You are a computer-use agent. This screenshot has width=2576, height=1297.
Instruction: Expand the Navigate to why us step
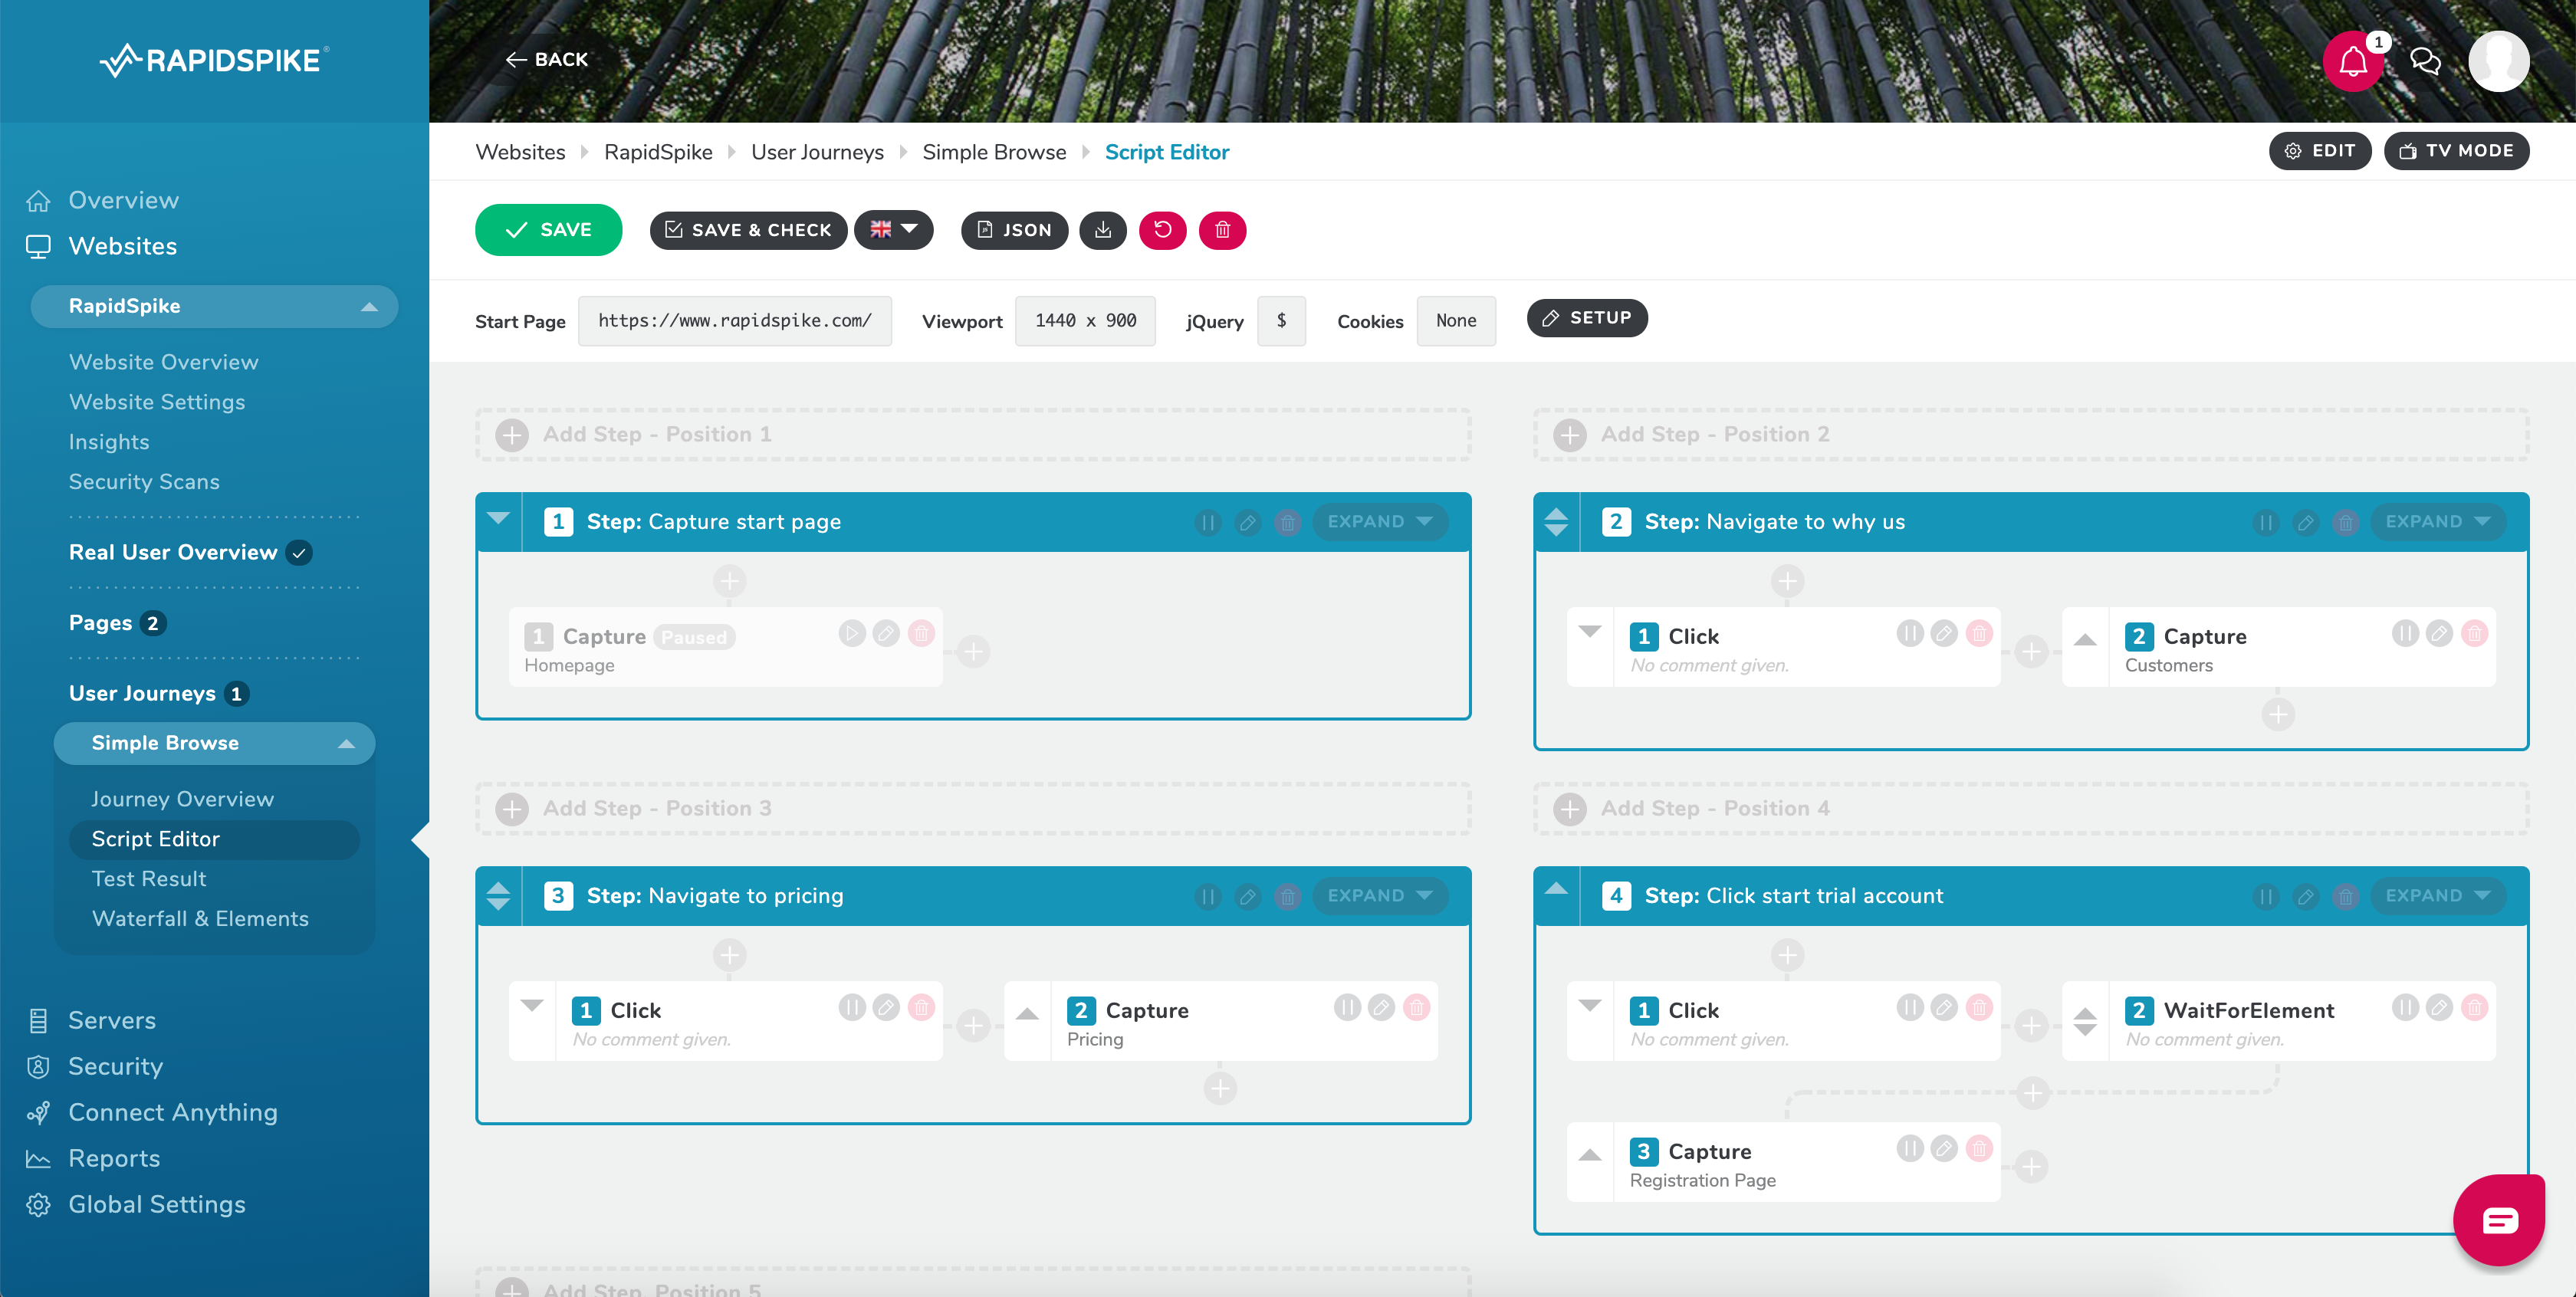(x=2438, y=522)
